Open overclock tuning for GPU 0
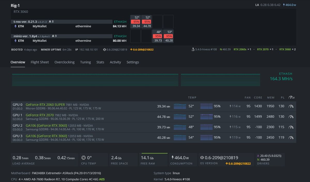Viewport: 310px width, 182px height. pyautogui.click(x=291, y=106)
